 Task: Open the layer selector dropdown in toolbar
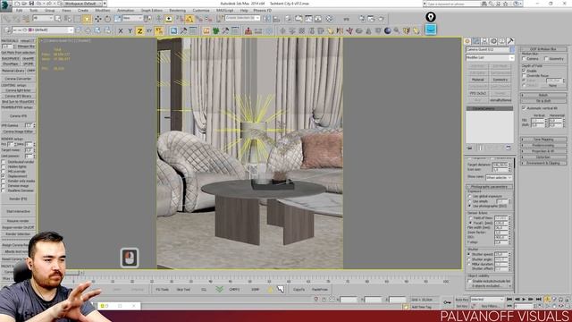43,30
